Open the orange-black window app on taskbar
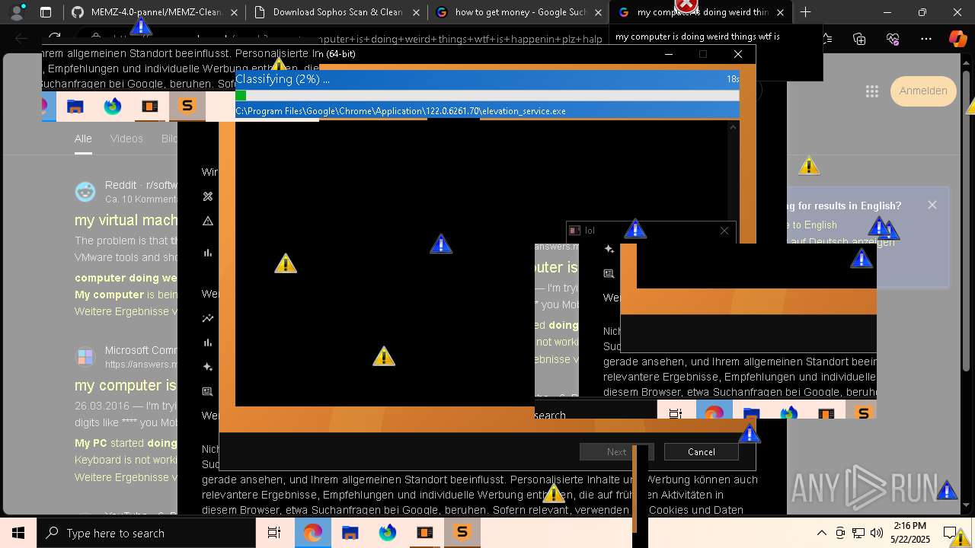 coord(424,533)
